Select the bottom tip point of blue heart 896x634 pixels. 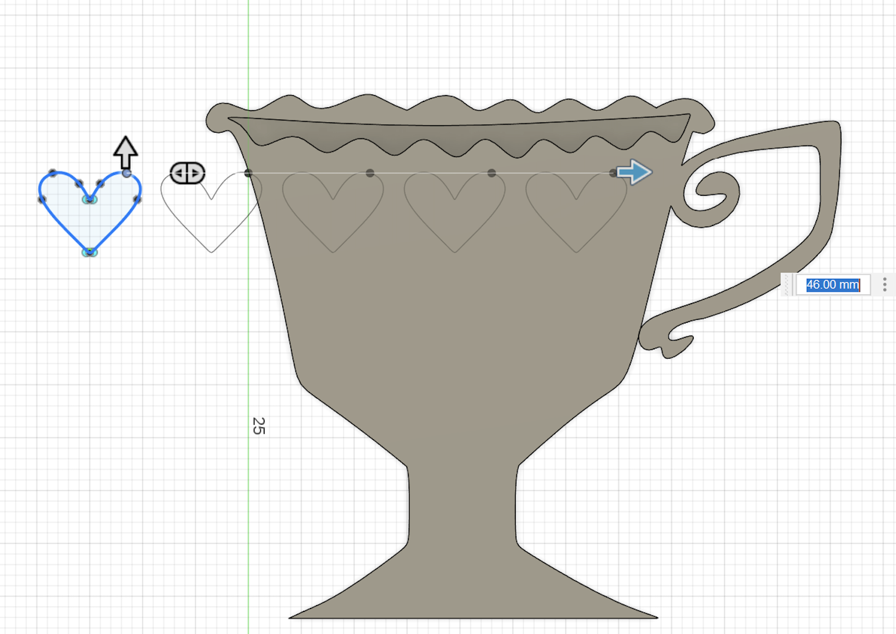[x=89, y=252]
